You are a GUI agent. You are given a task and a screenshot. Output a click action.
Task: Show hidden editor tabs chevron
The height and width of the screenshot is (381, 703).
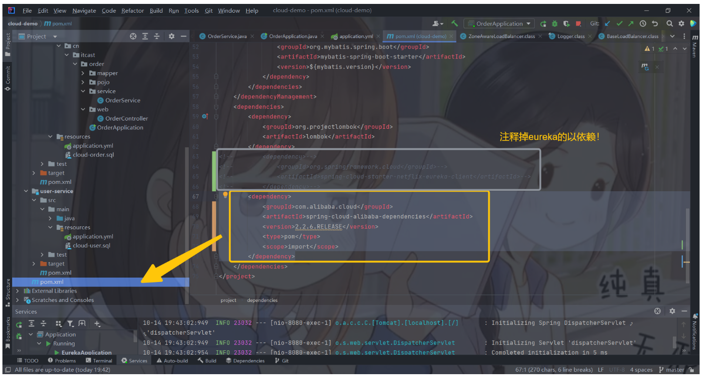(672, 36)
